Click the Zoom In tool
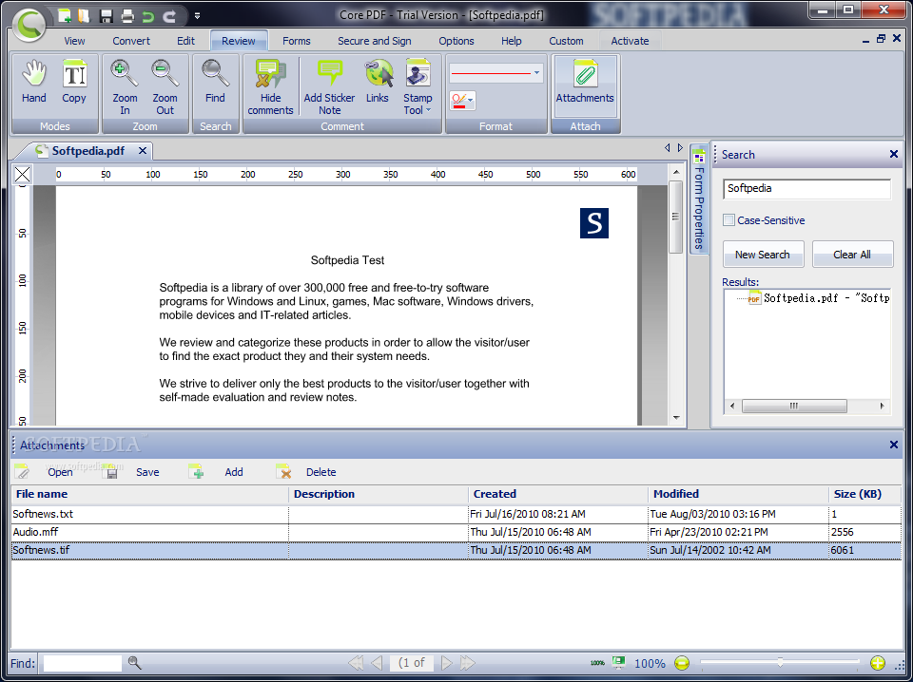Screen dimensions: 913x682 tap(125, 87)
